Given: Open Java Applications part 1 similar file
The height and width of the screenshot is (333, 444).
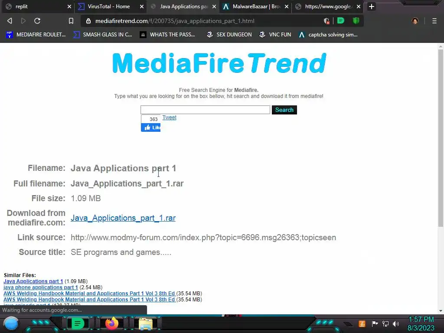Looking at the screenshot, I should click(x=33, y=281).
